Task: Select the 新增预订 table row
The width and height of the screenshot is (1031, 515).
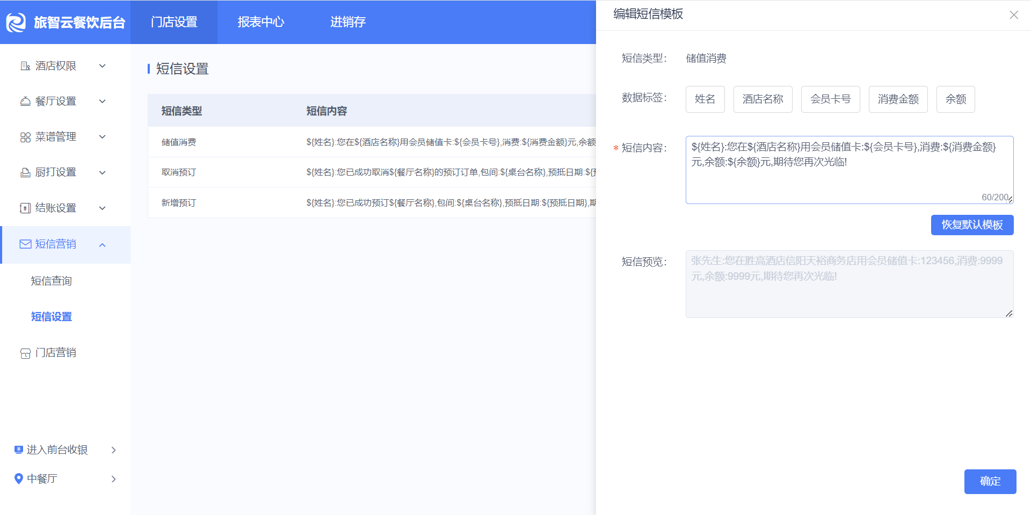Action: point(372,202)
